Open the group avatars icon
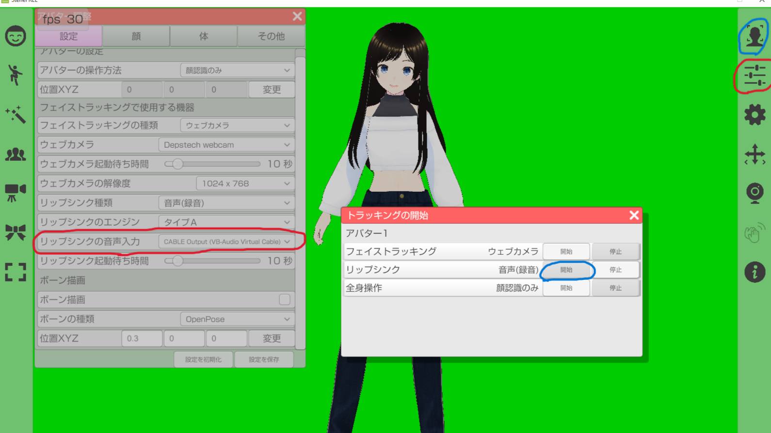This screenshot has width=771, height=433. (16, 154)
